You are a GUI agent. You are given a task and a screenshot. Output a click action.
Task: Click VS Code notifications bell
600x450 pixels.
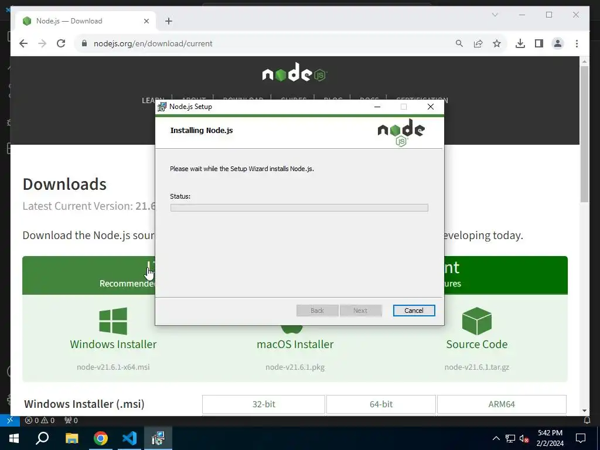coord(587,420)
